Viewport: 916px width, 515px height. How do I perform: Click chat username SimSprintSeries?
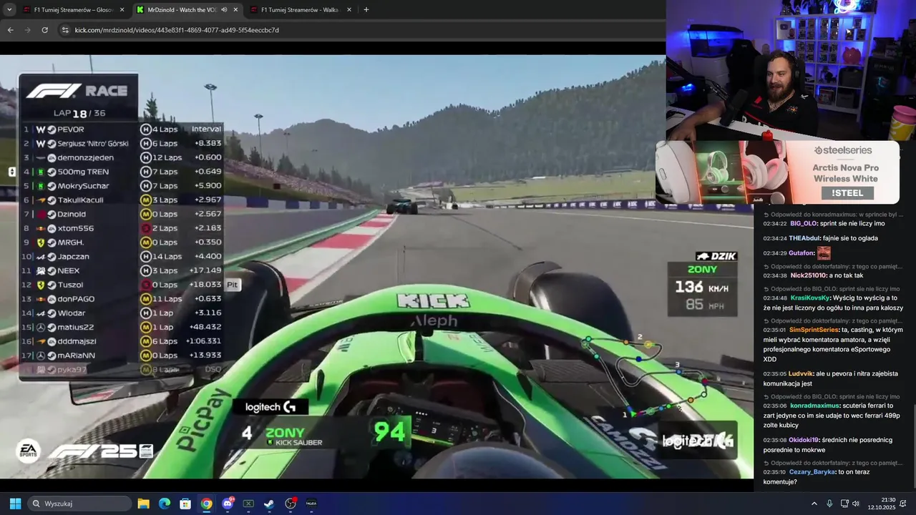click(814, 330)
